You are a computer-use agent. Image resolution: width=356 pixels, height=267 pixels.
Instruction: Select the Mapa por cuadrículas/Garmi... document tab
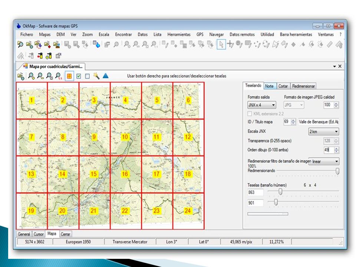point(53,66)
